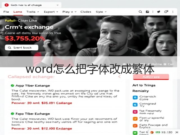Image resolution: width=180 pixels, height=135 pixels.
Task: Open the Play dropdown menu
Action: pos(69,12)
